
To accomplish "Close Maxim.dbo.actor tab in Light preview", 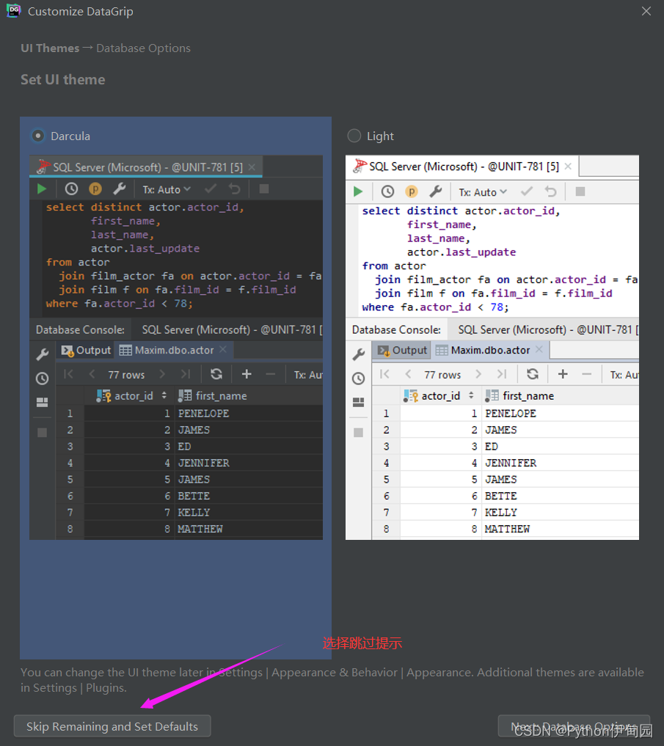I will coord(539,350).
